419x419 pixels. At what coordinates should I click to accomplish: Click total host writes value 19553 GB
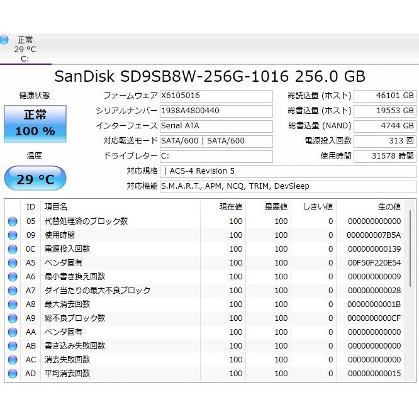click(384, 111)
